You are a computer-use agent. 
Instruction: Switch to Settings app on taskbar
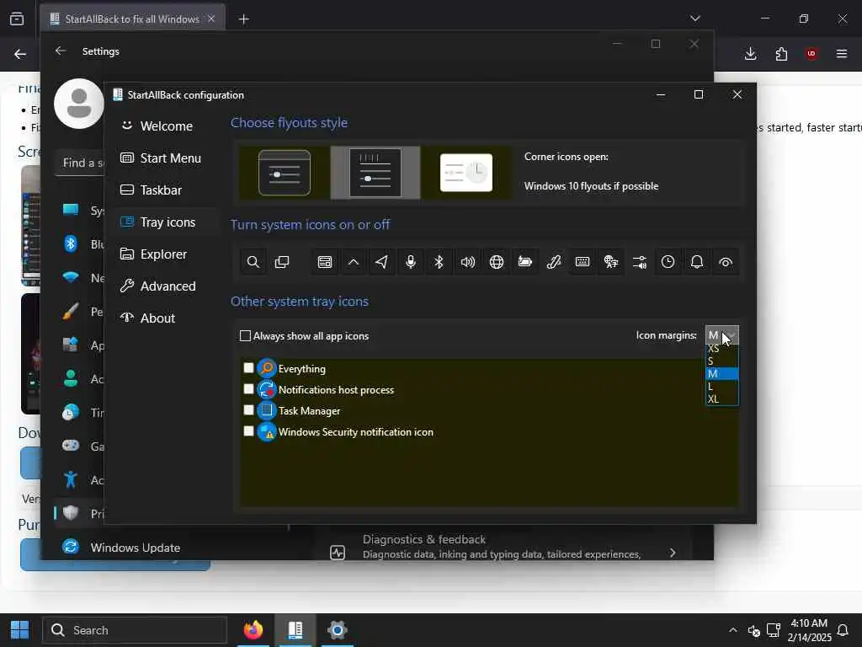[x=337, y=630]
